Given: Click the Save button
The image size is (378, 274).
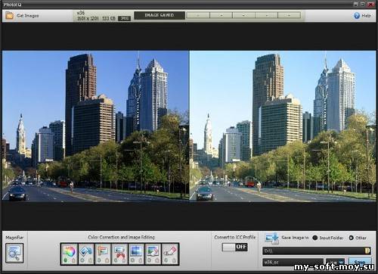Looking at the screenshot, I should [360, 263].
